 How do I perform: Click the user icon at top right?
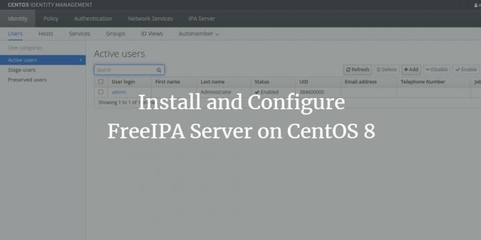click(x=476, y=5)
